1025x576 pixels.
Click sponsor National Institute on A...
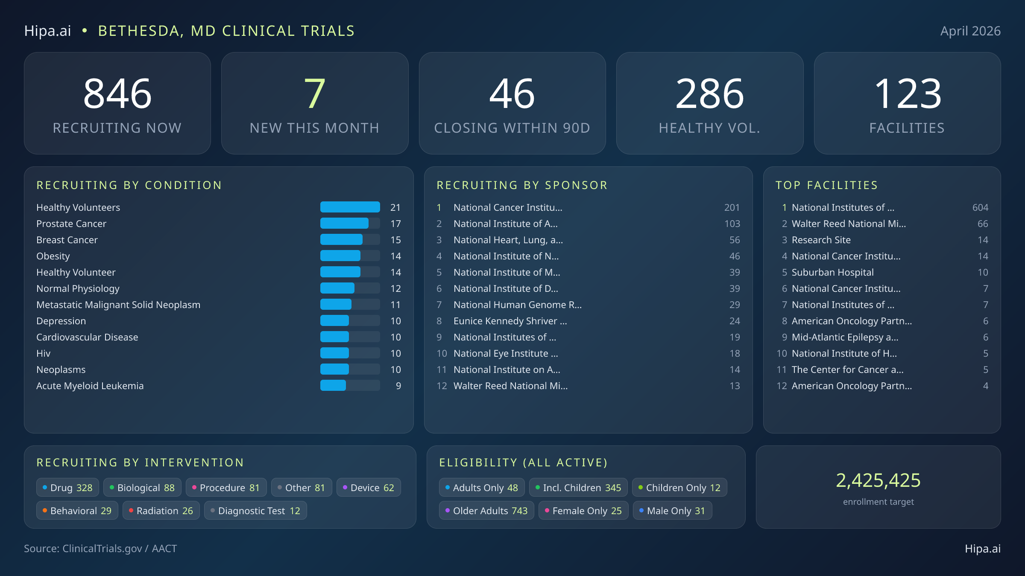pyautogui.click(x=588, y=369)
